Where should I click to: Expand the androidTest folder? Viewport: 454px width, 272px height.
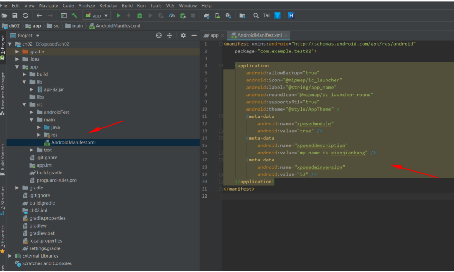(x=32, y=112)
